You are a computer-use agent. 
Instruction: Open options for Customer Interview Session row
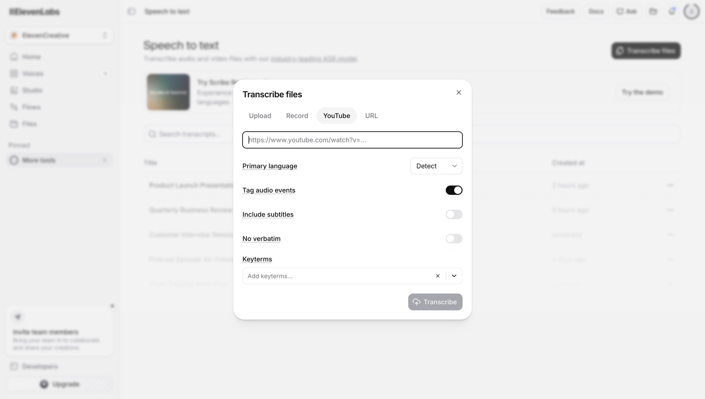(x=670, y=234)
